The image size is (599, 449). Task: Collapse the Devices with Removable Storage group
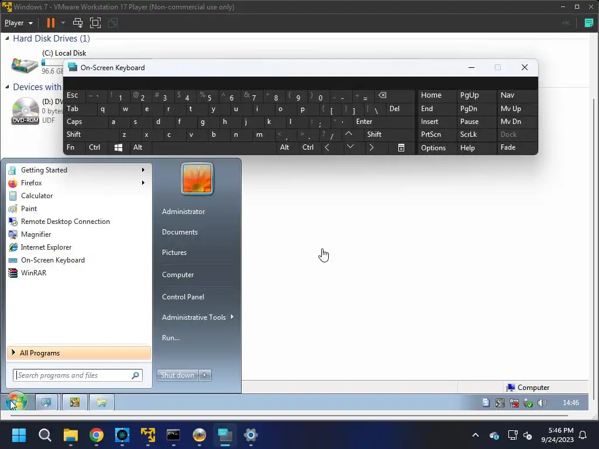(7, 87)
